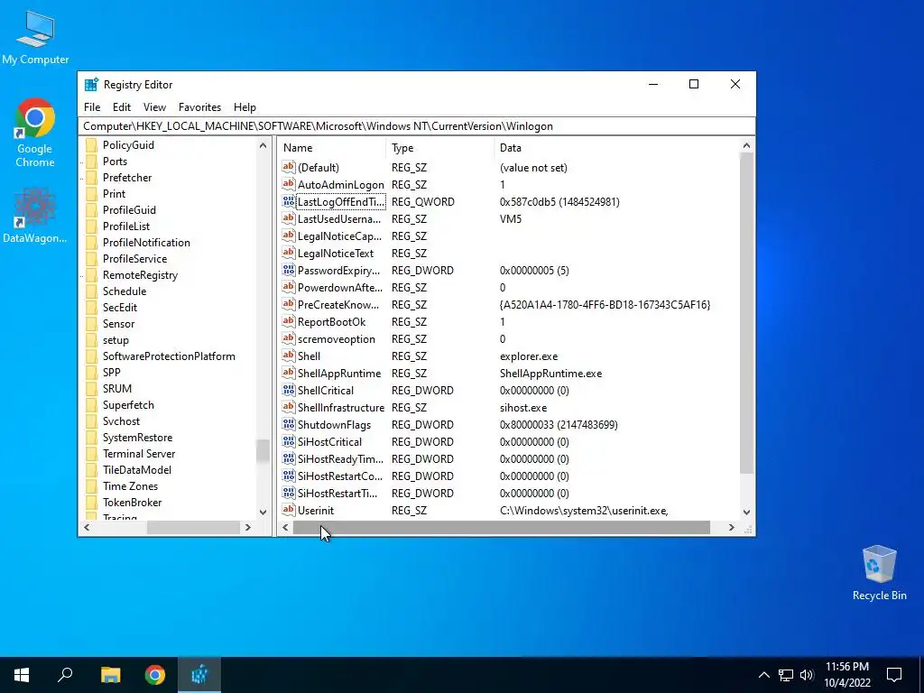The height and width of the screenshot is (693, 924).
Task: Click the VM5 data value
Action: pyautogui.click(x=511, y=218)
